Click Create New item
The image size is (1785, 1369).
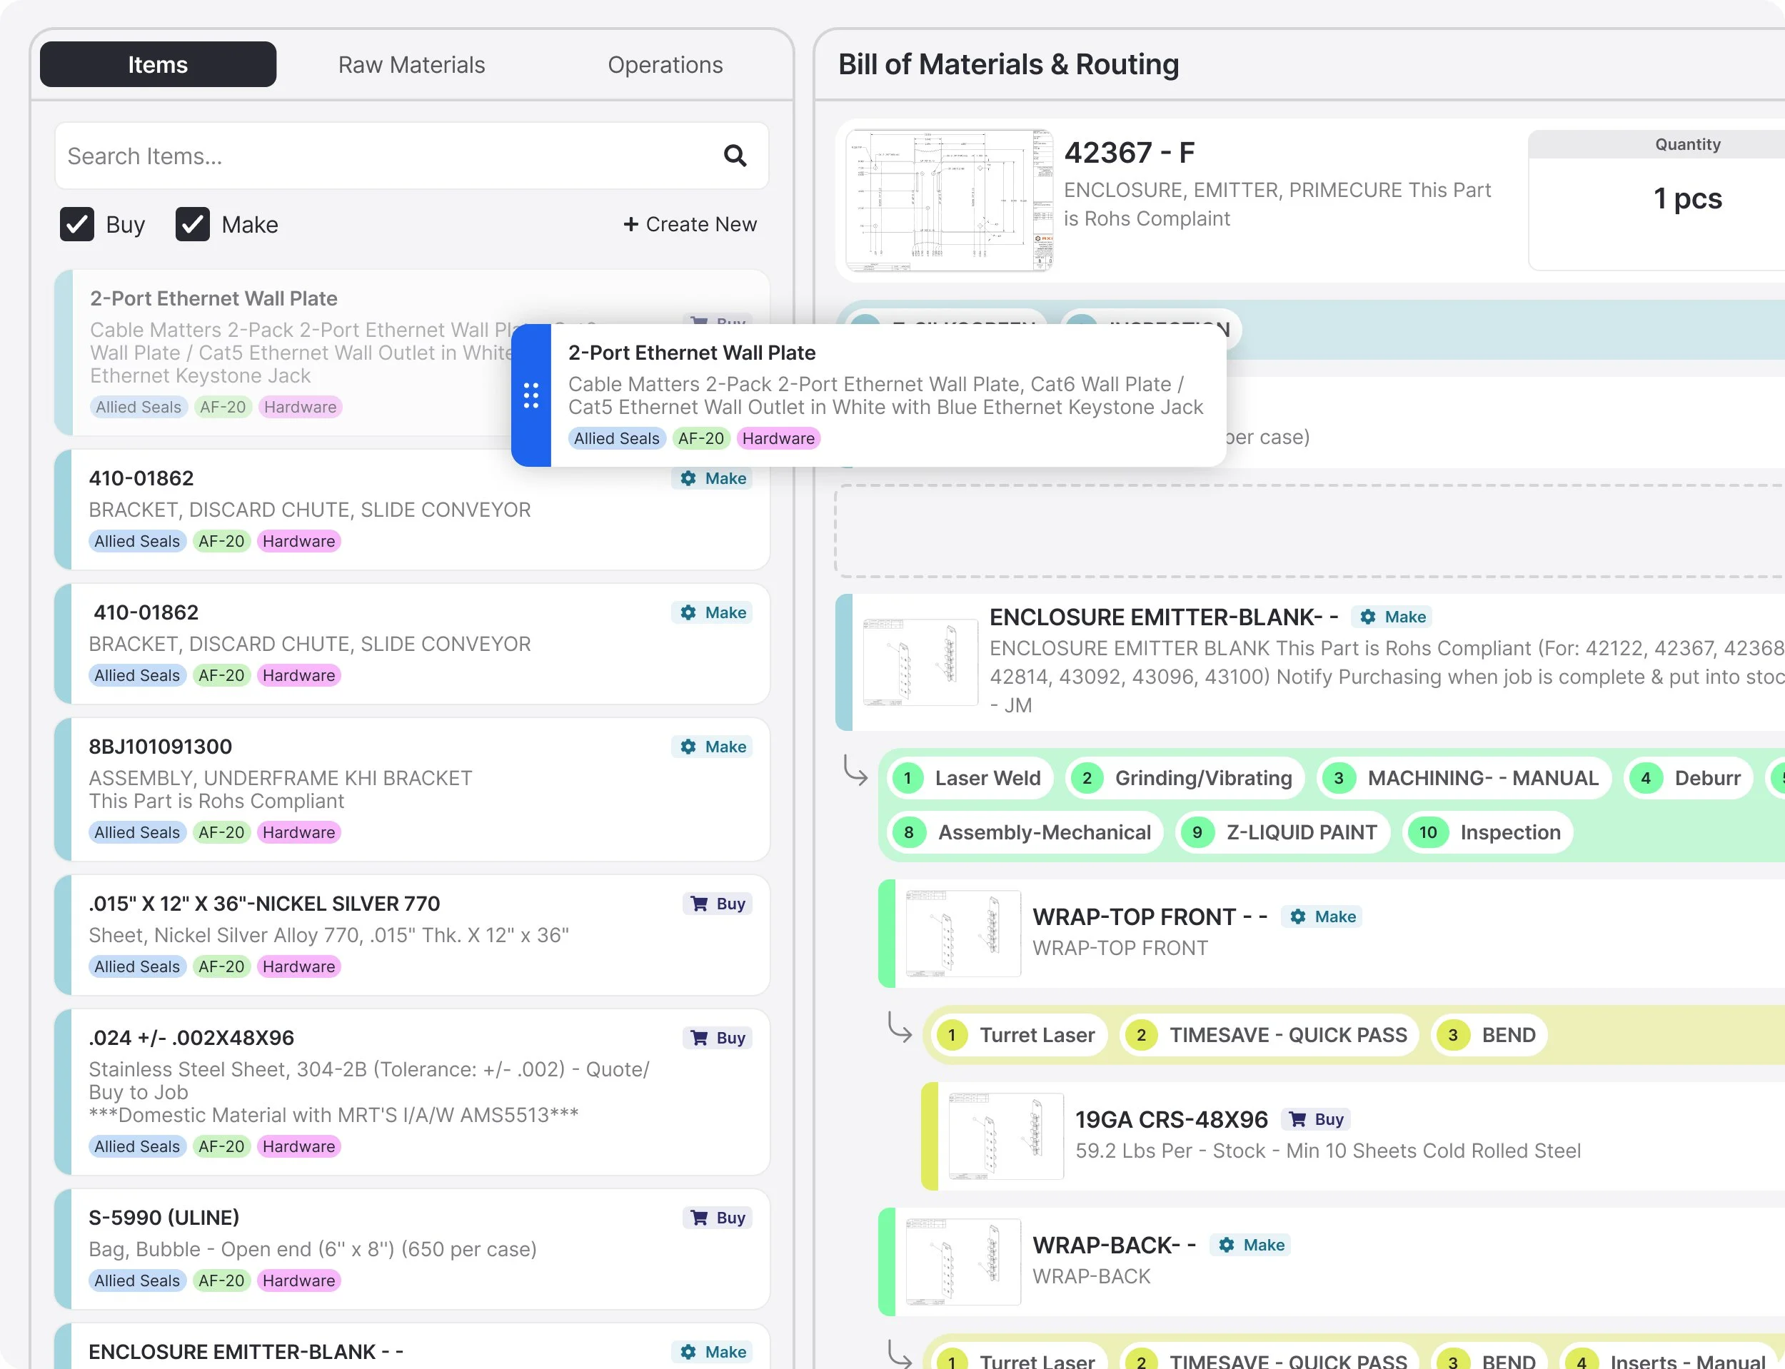pyautogui.click(x=690, y=224)
